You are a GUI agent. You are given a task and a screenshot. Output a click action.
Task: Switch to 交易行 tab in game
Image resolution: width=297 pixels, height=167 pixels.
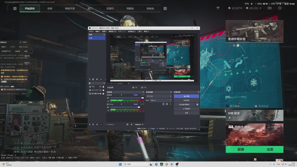pyautogui.click(x=110, y=9)
